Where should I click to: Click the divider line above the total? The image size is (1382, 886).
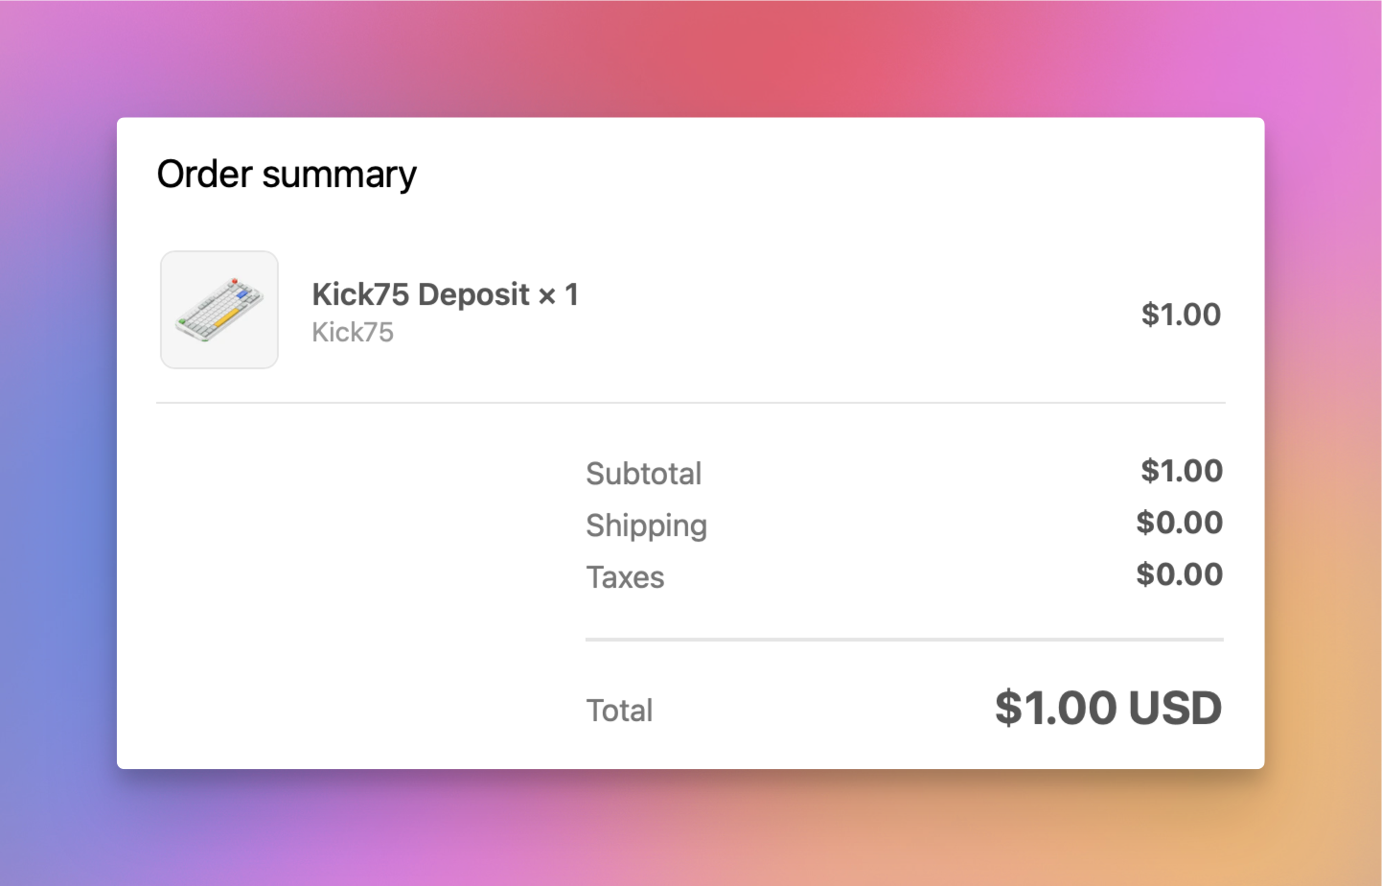tap(904, 638)
